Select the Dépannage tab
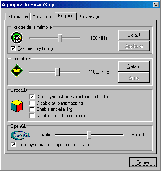The height and width of the screenshot is (171, 161). (x=89, y=17)
